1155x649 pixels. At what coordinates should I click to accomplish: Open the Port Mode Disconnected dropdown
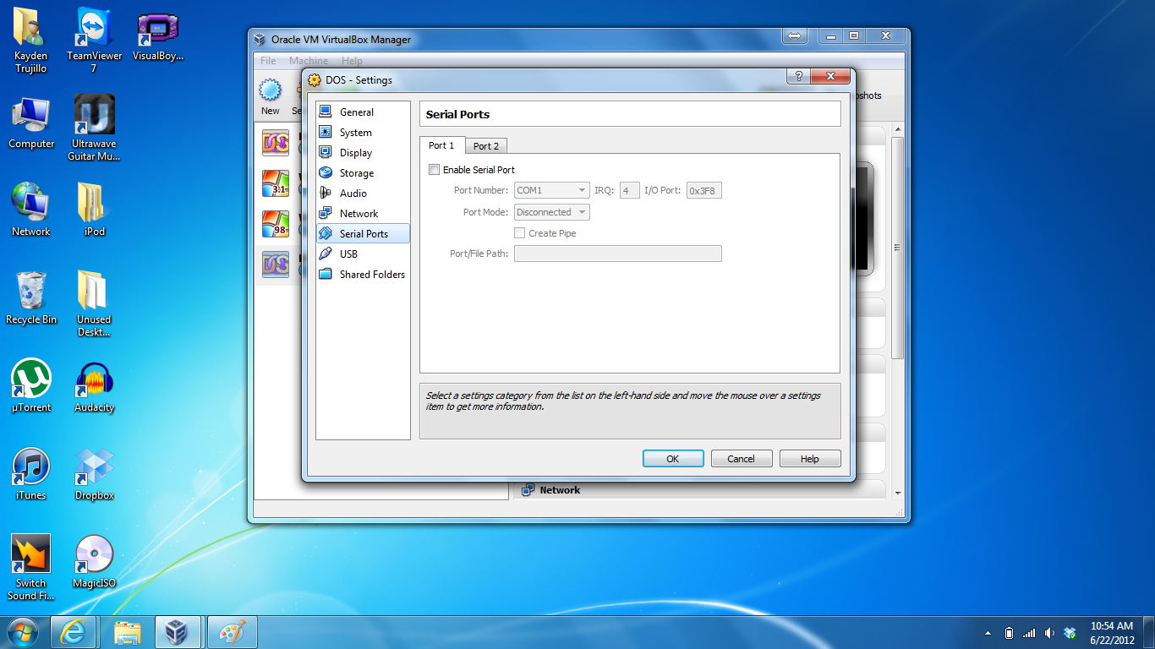tap(552, 212)
